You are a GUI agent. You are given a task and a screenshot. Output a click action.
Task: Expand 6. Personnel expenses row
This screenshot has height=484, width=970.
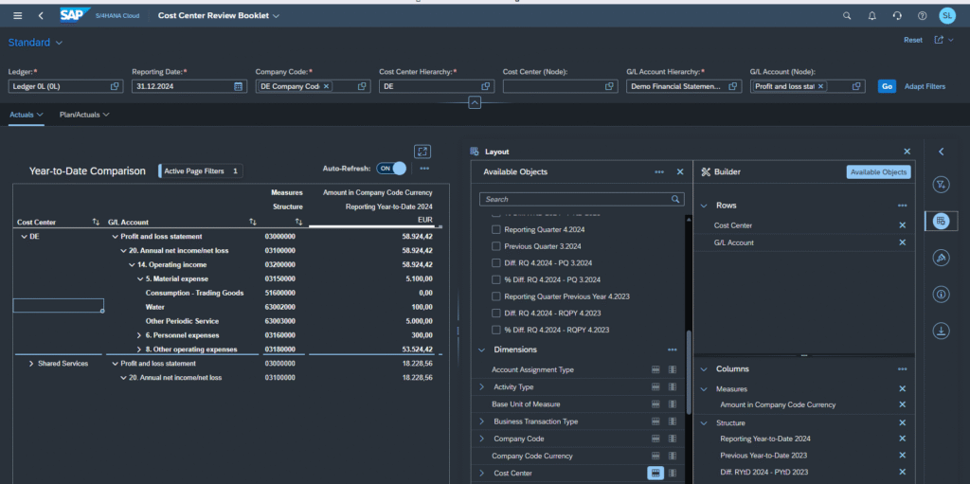click(139, 335)
